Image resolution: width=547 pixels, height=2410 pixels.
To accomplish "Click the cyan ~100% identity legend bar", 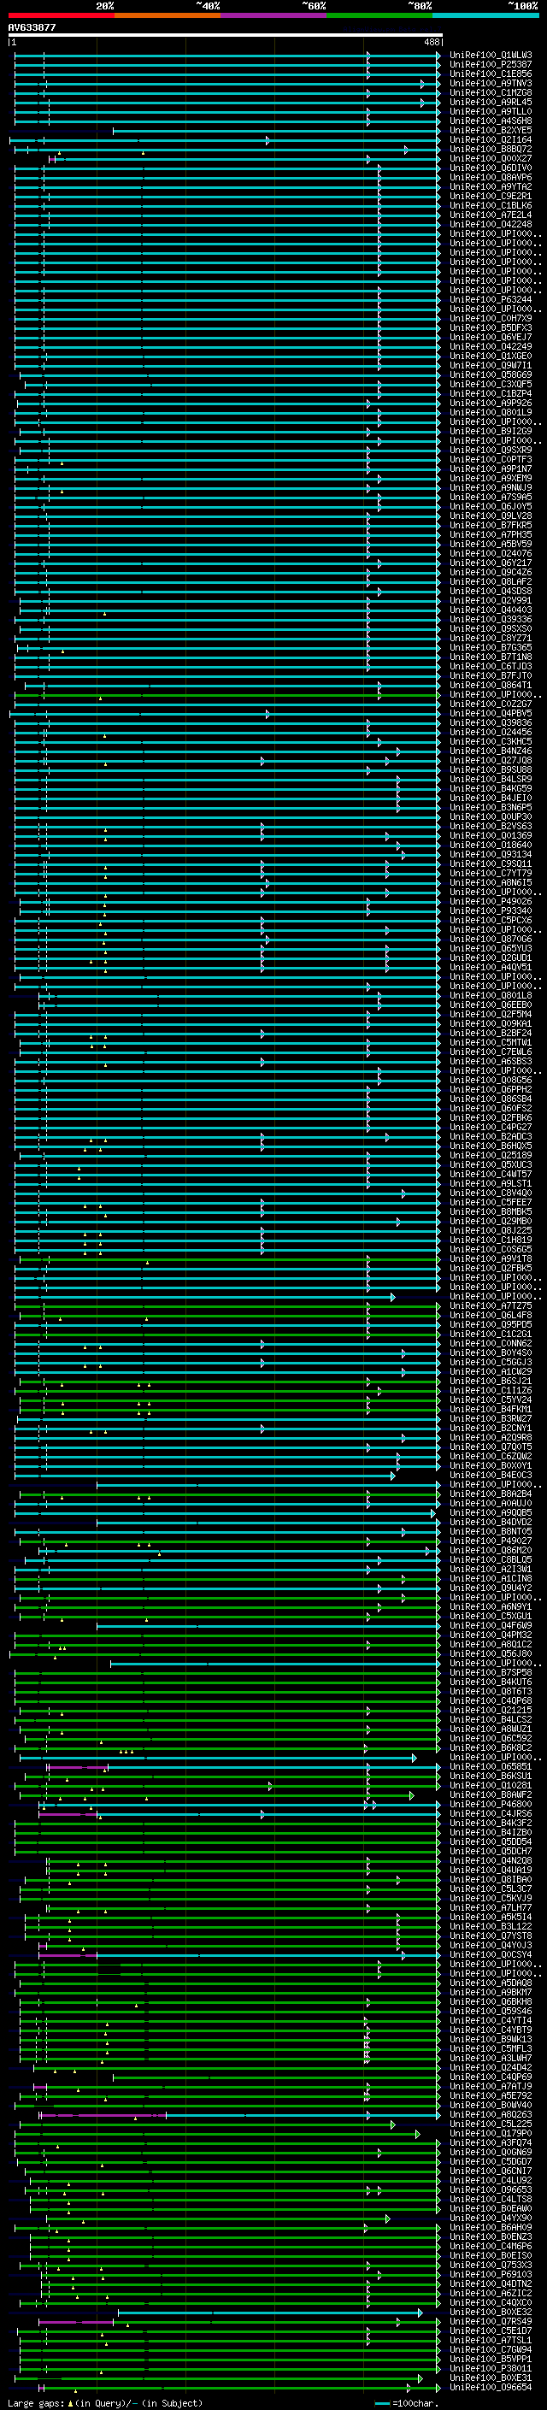I will 485,15.
